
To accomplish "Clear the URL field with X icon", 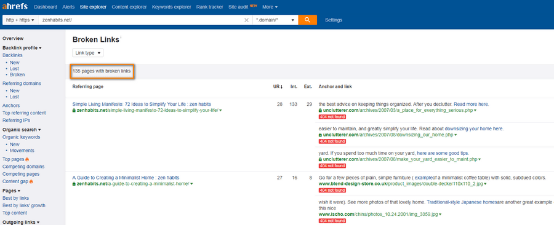I will (247, 20).
